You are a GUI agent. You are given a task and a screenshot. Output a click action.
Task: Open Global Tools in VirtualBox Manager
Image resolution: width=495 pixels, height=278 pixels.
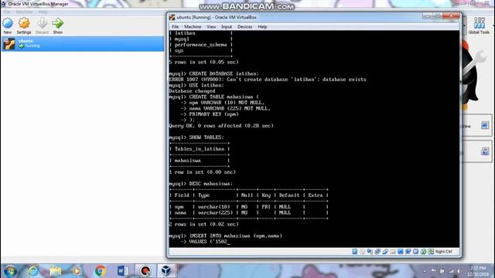pos(479,25)
